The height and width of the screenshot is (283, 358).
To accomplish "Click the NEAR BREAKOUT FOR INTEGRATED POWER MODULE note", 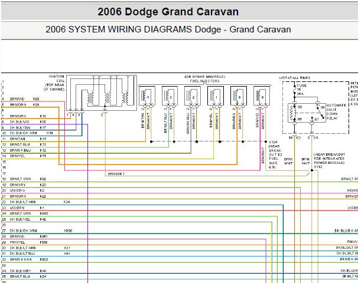I will [329, 159].
